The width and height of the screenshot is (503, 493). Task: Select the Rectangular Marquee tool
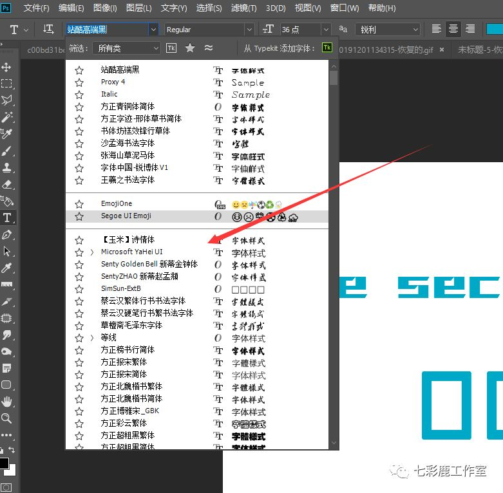tap(6, 84)
